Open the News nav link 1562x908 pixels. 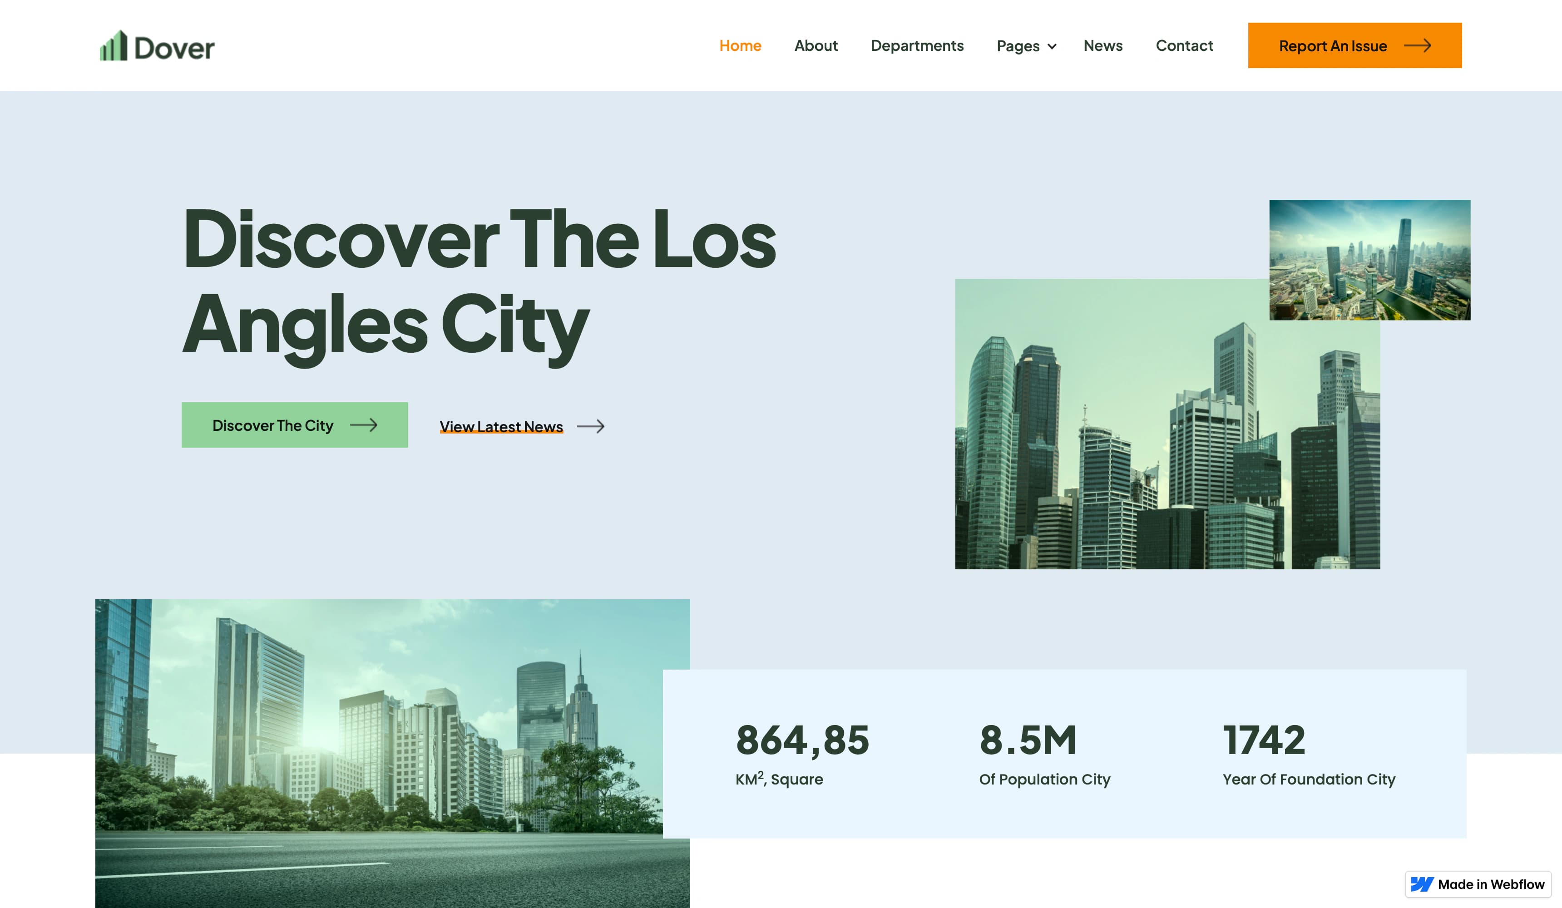(1102, 45)
